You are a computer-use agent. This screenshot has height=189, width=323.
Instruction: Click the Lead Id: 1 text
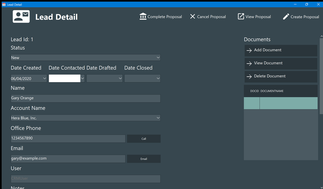coord(22,39)
